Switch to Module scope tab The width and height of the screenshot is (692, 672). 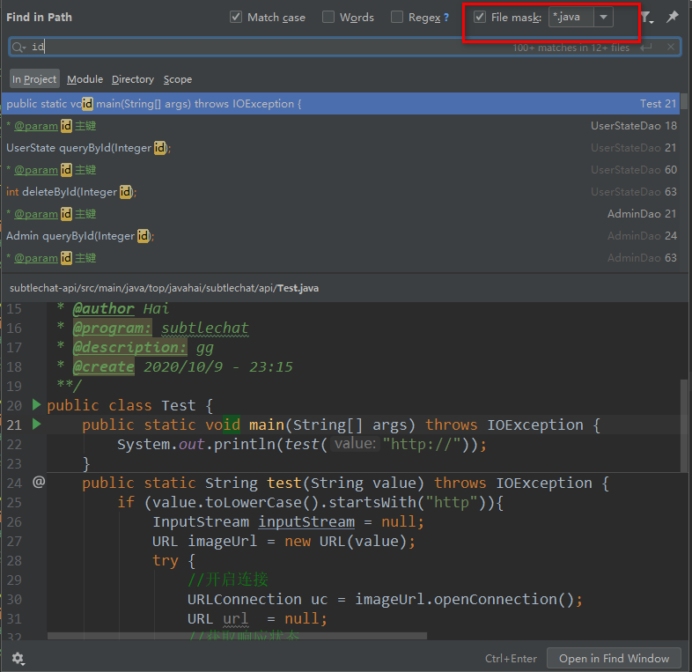[x=85, y=79]
